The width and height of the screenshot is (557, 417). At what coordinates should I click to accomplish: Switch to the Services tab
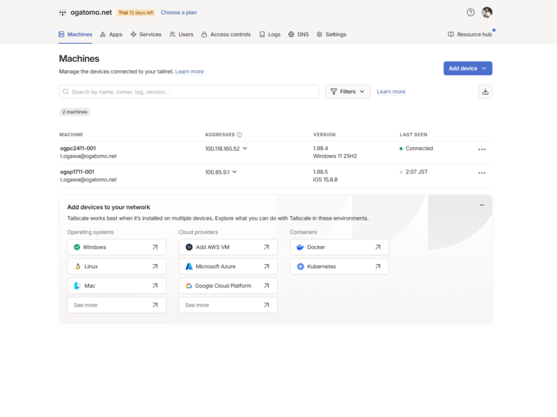(146, 34)
